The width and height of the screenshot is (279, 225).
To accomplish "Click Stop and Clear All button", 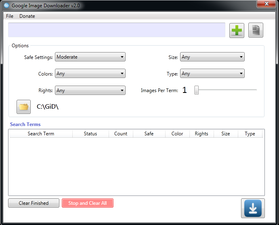I will pos(88,203).
